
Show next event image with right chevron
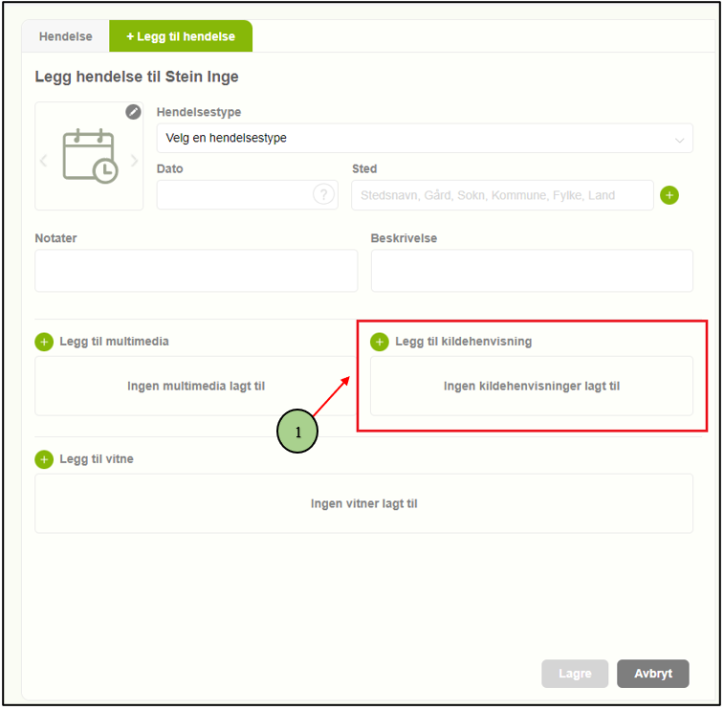point(134,161)
